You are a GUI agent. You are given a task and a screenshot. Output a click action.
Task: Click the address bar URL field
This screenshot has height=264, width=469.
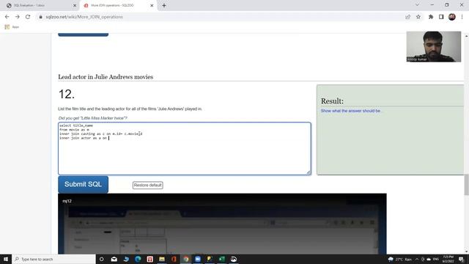pyautogui.click(x=221, y=17)
